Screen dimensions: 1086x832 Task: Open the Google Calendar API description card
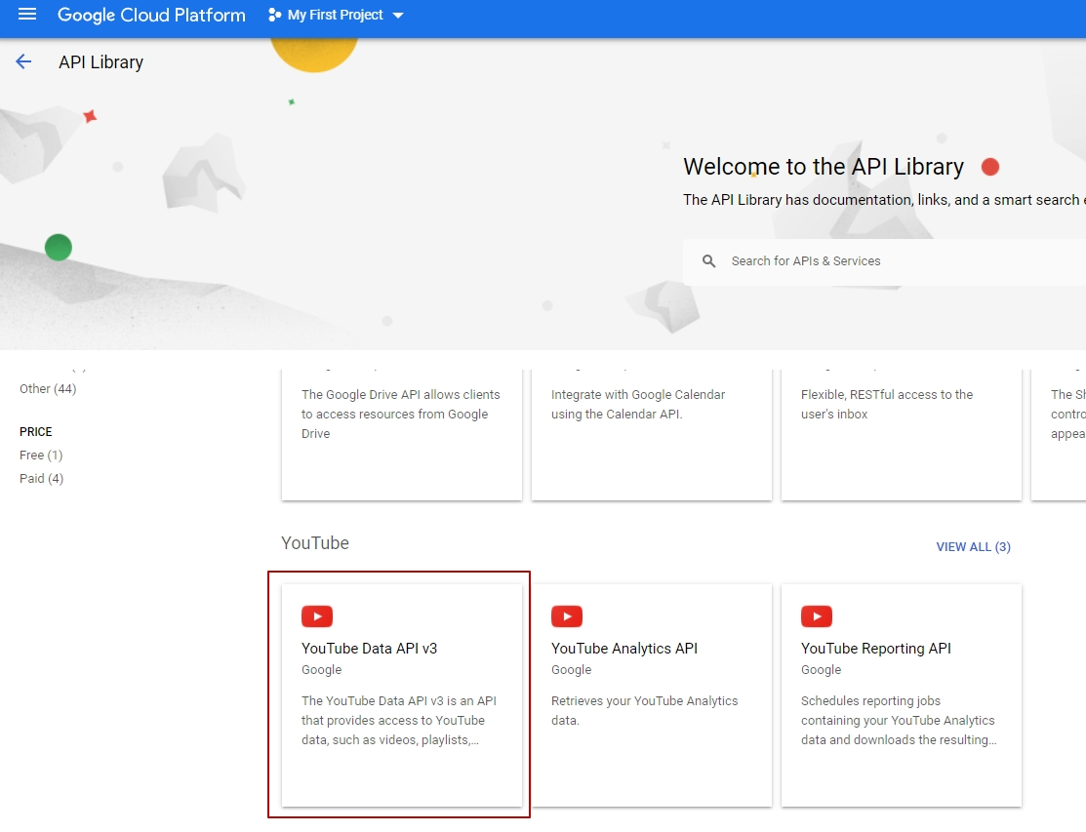click(652, 435)
